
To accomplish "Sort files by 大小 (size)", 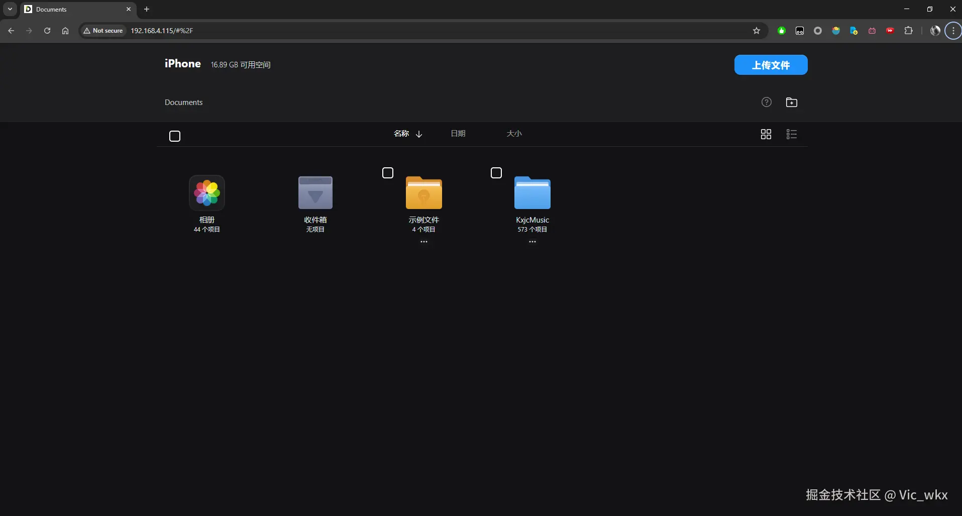I will point(514,134).
